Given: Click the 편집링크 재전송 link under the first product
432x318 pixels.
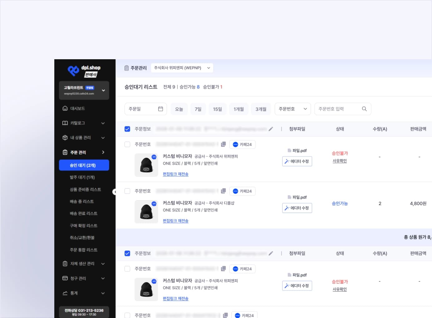Looking at the screenshot, I should pyautogui.click(x=176, y=174).
